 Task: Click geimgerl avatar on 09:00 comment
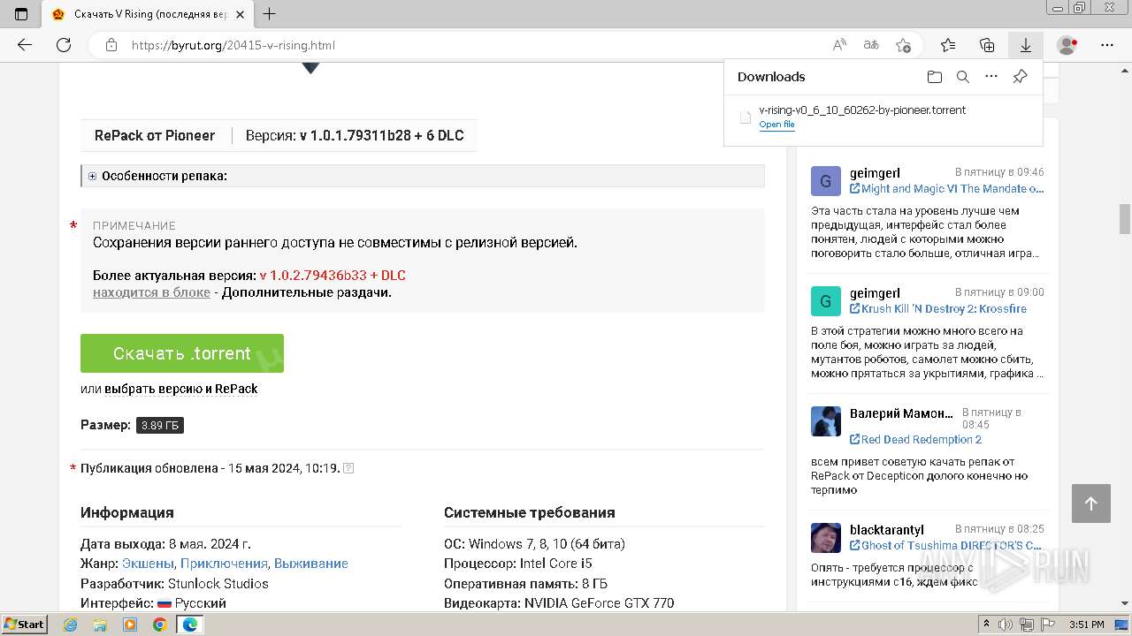click(825, 301)
